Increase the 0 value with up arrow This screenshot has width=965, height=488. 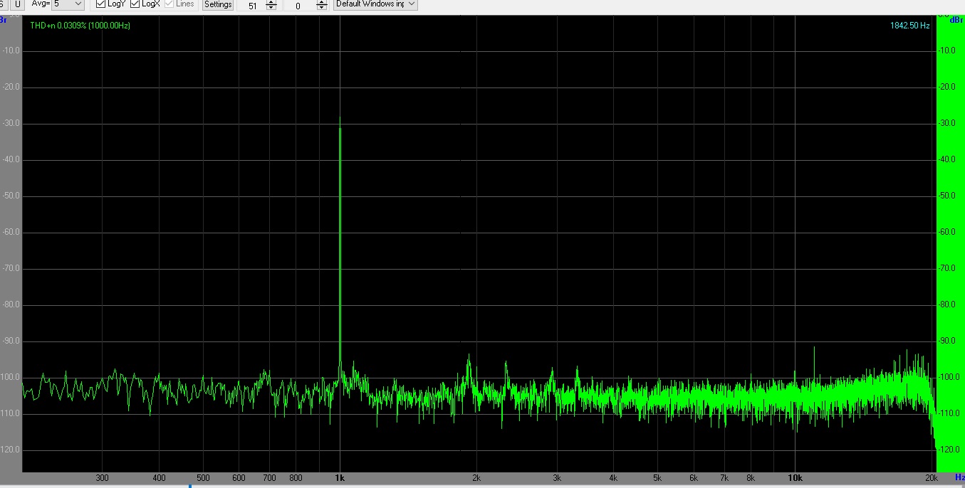click(x=322, y=3)
